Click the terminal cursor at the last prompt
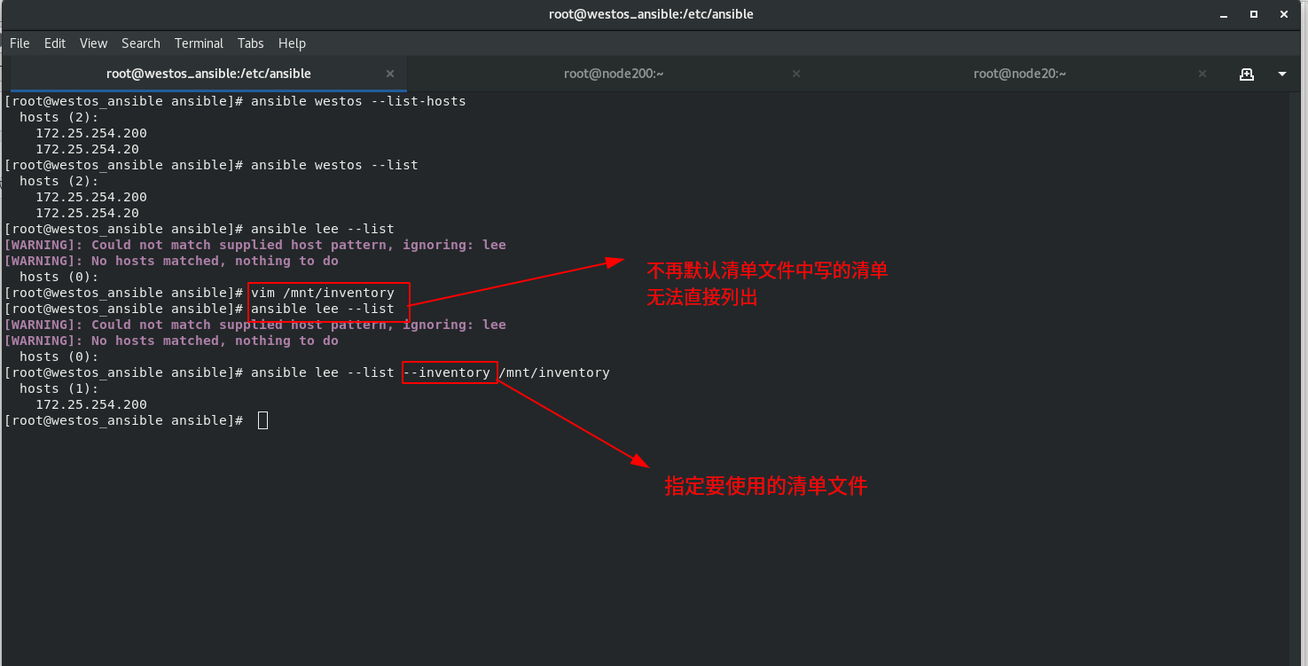Image resolution: width=1308 pixels, height=666 pixels. click(x=262, y=420)
